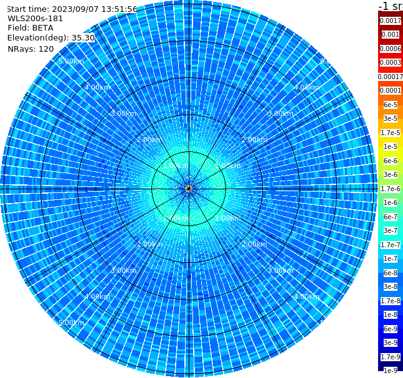This screenshot has height=378, width=403.
Task: Pick the 1e-6 colorbar tick
Action: pos(391,202)
